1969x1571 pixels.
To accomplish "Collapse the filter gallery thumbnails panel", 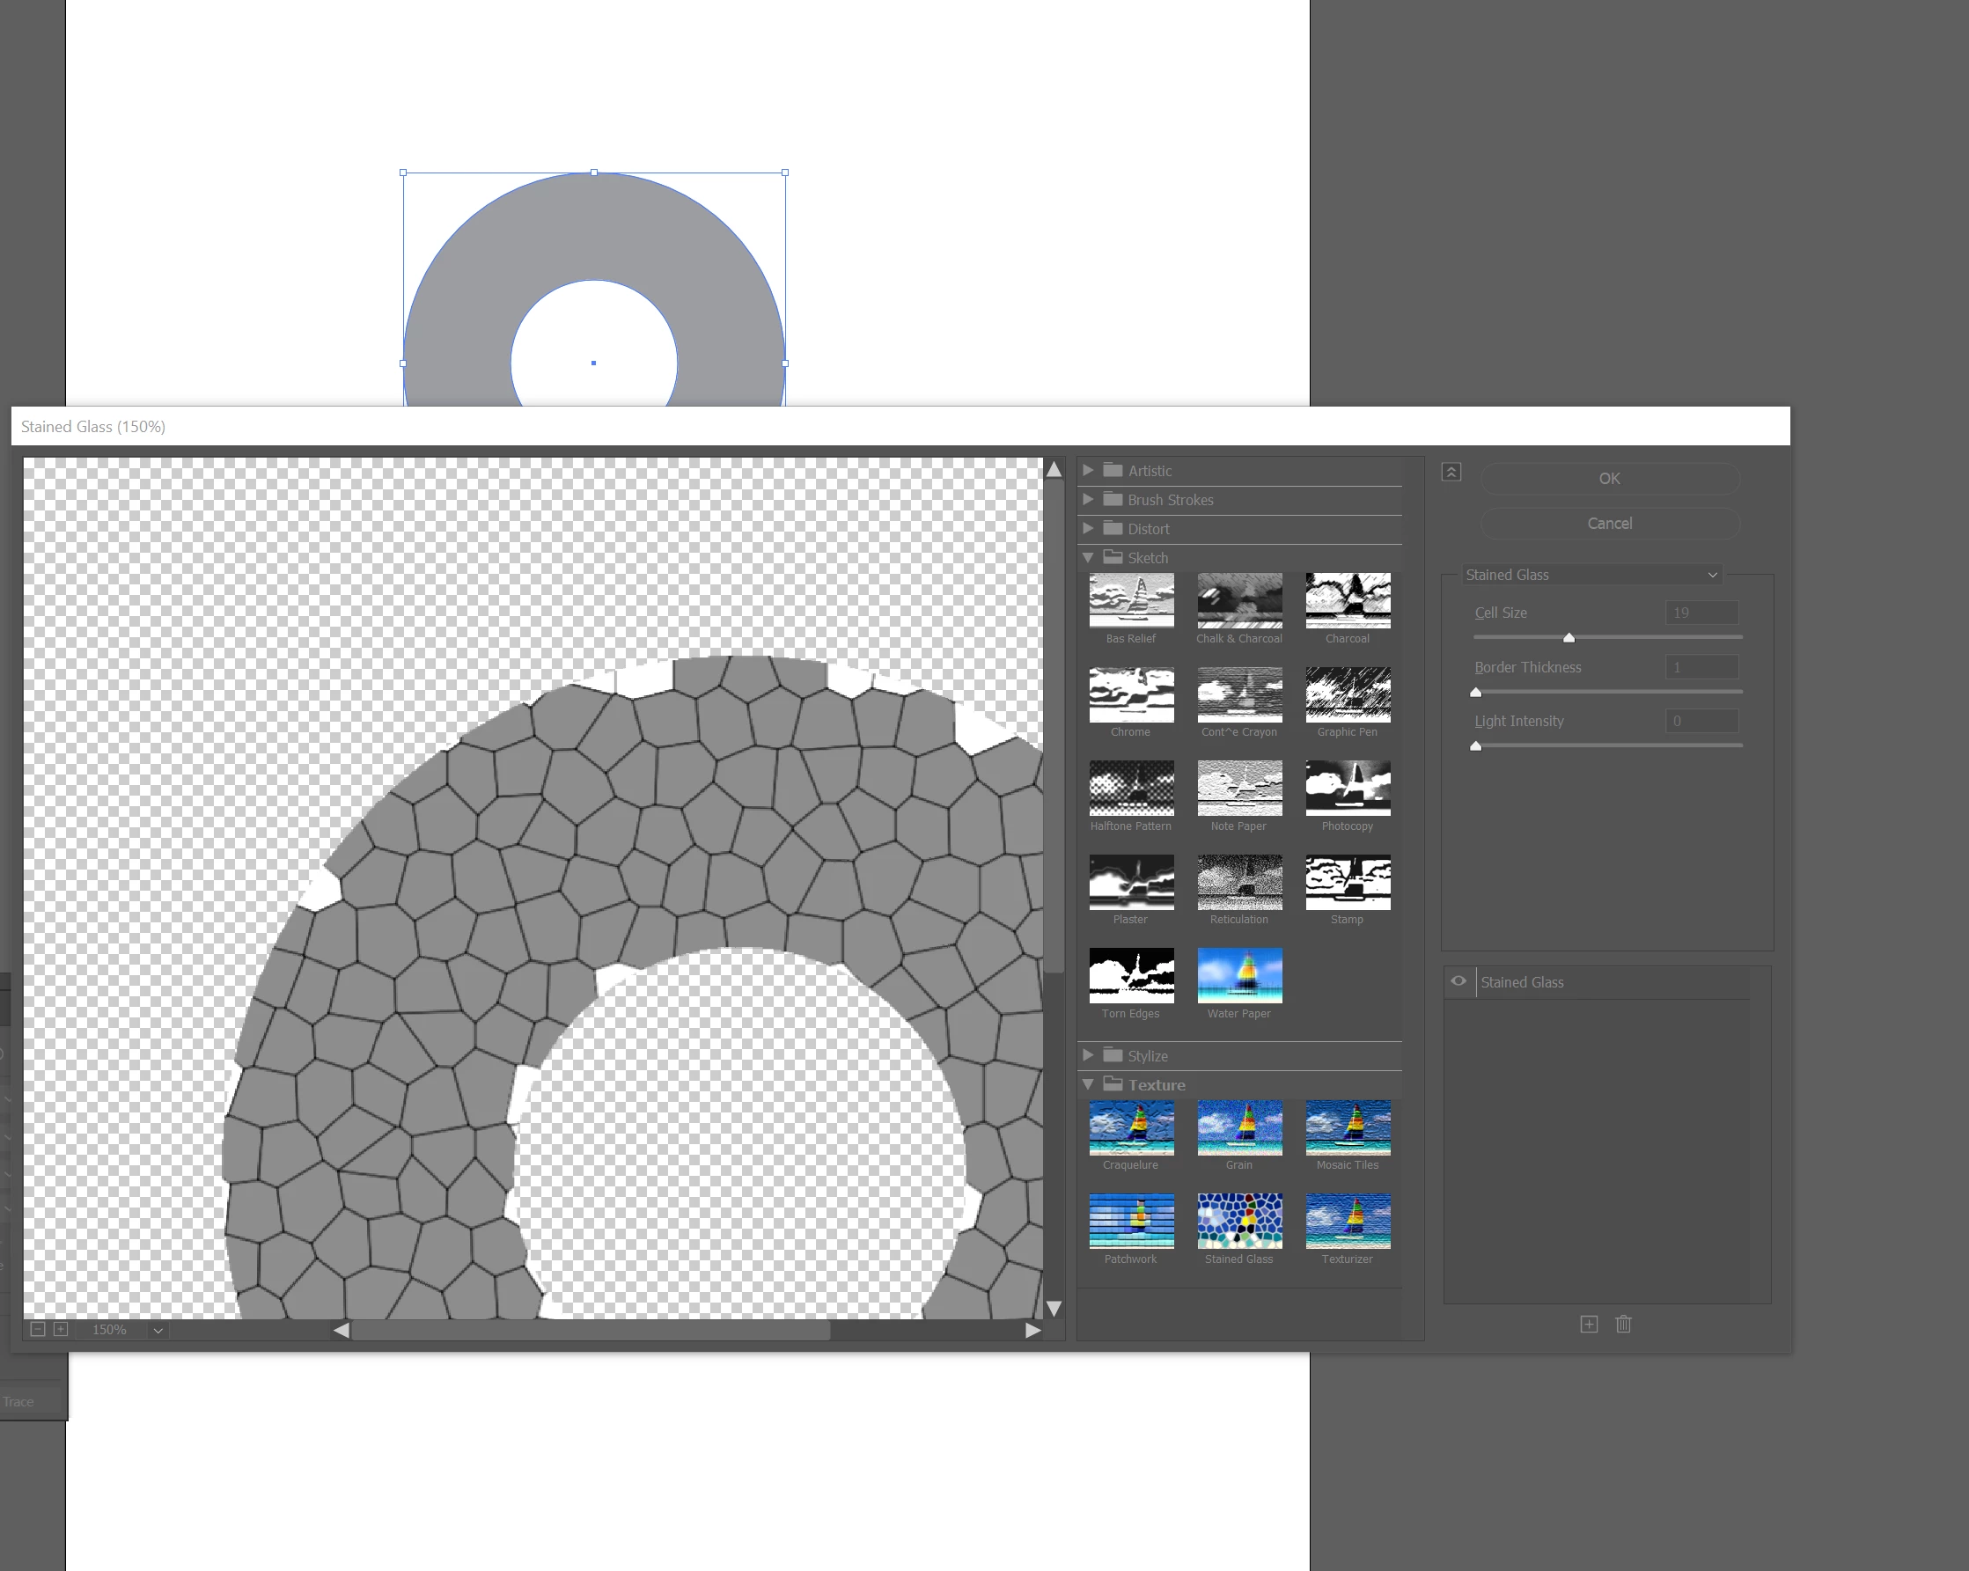I will (x=1451, y=473).
